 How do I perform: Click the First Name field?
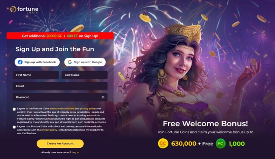coord(36,75)
